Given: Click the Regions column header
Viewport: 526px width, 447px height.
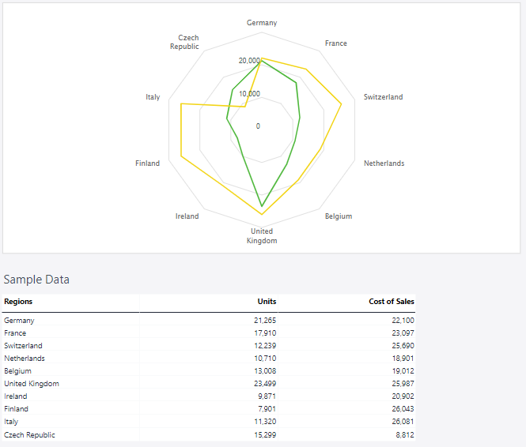Looking at the screenshot, I should coord(18,301).
